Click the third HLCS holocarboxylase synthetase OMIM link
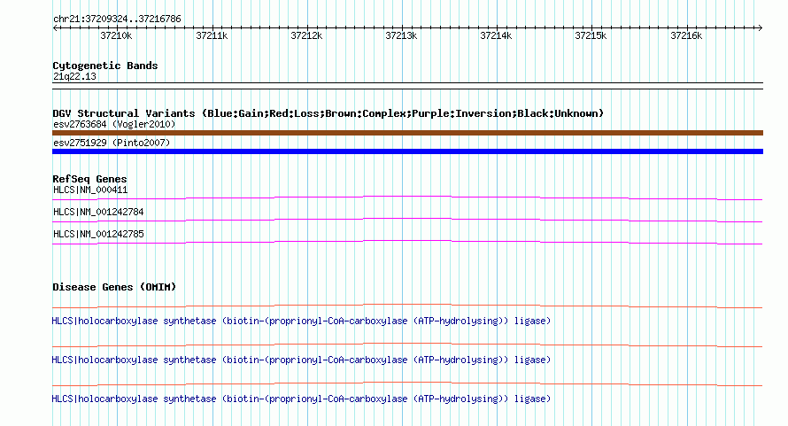Screen dimensions: 788x426 click(x=301, y=399)
